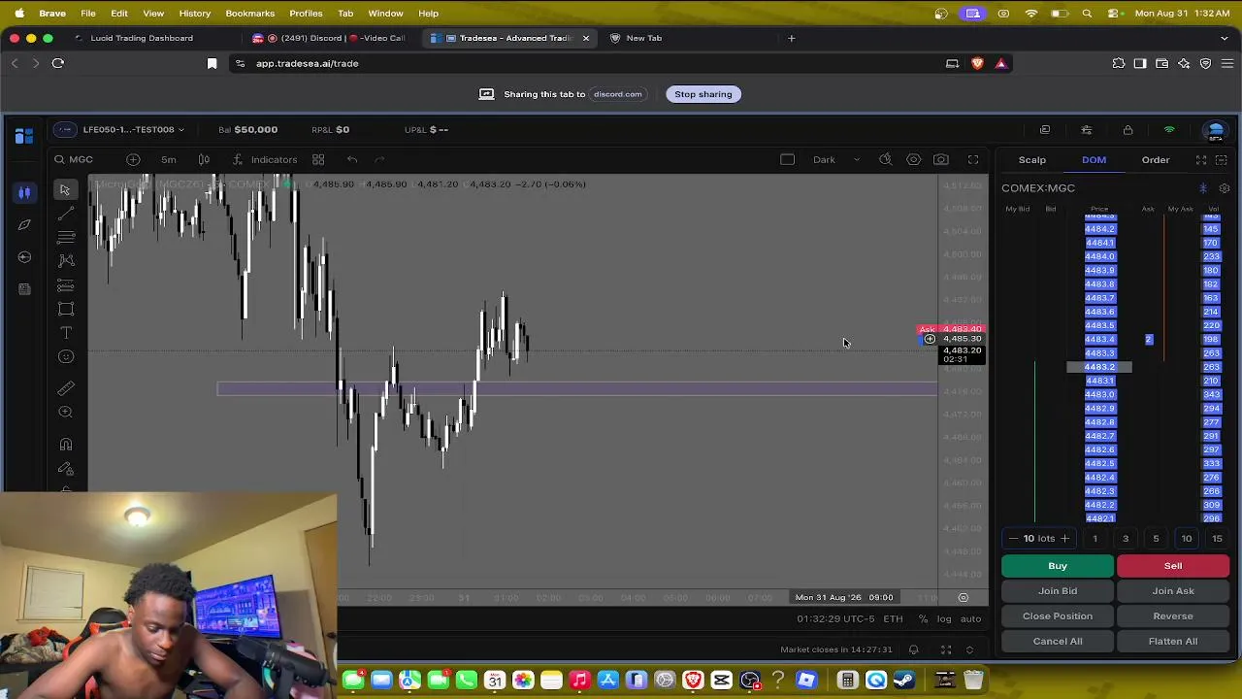Open the MGC symbol search

pyautogui.click(x=75, y=159)
